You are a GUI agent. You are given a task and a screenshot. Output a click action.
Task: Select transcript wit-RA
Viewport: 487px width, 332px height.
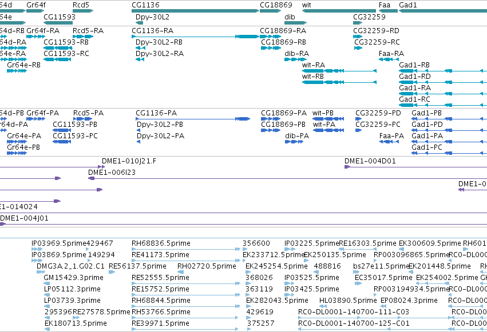[x=339, y=71]
